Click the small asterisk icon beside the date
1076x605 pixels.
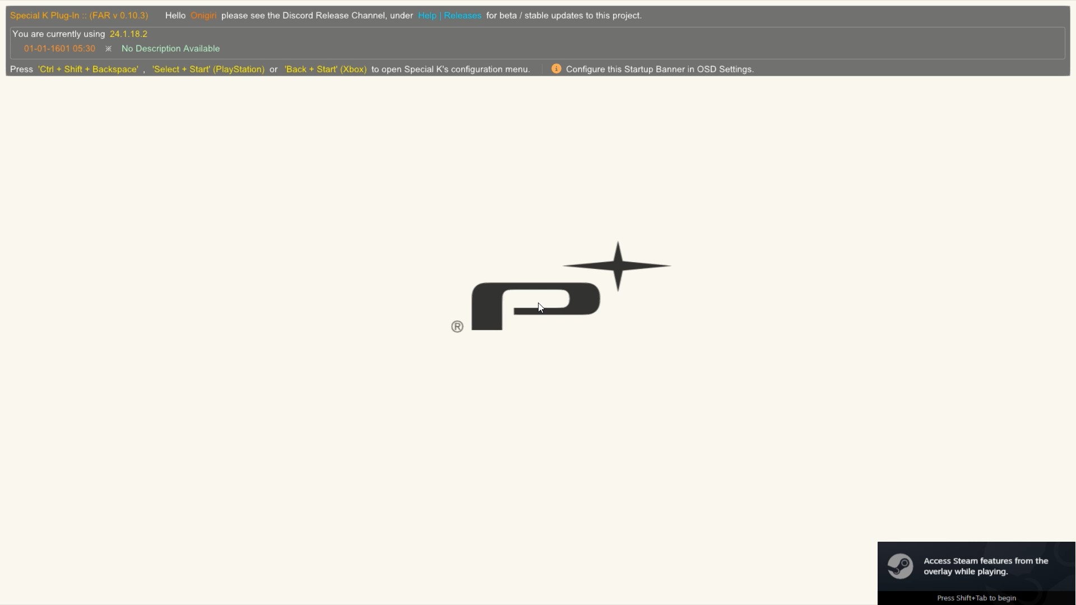tap(108, 49)
